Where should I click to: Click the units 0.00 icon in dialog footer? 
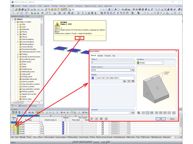point(101,119)
